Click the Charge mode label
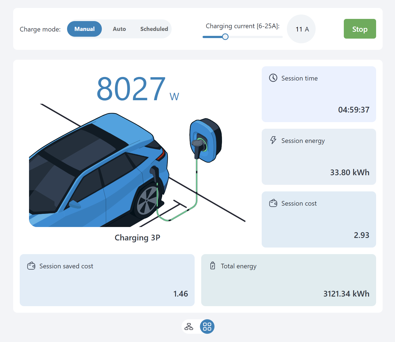Viewport: 395px width, 342px height. pyautogui.click(x=40, y=29)
